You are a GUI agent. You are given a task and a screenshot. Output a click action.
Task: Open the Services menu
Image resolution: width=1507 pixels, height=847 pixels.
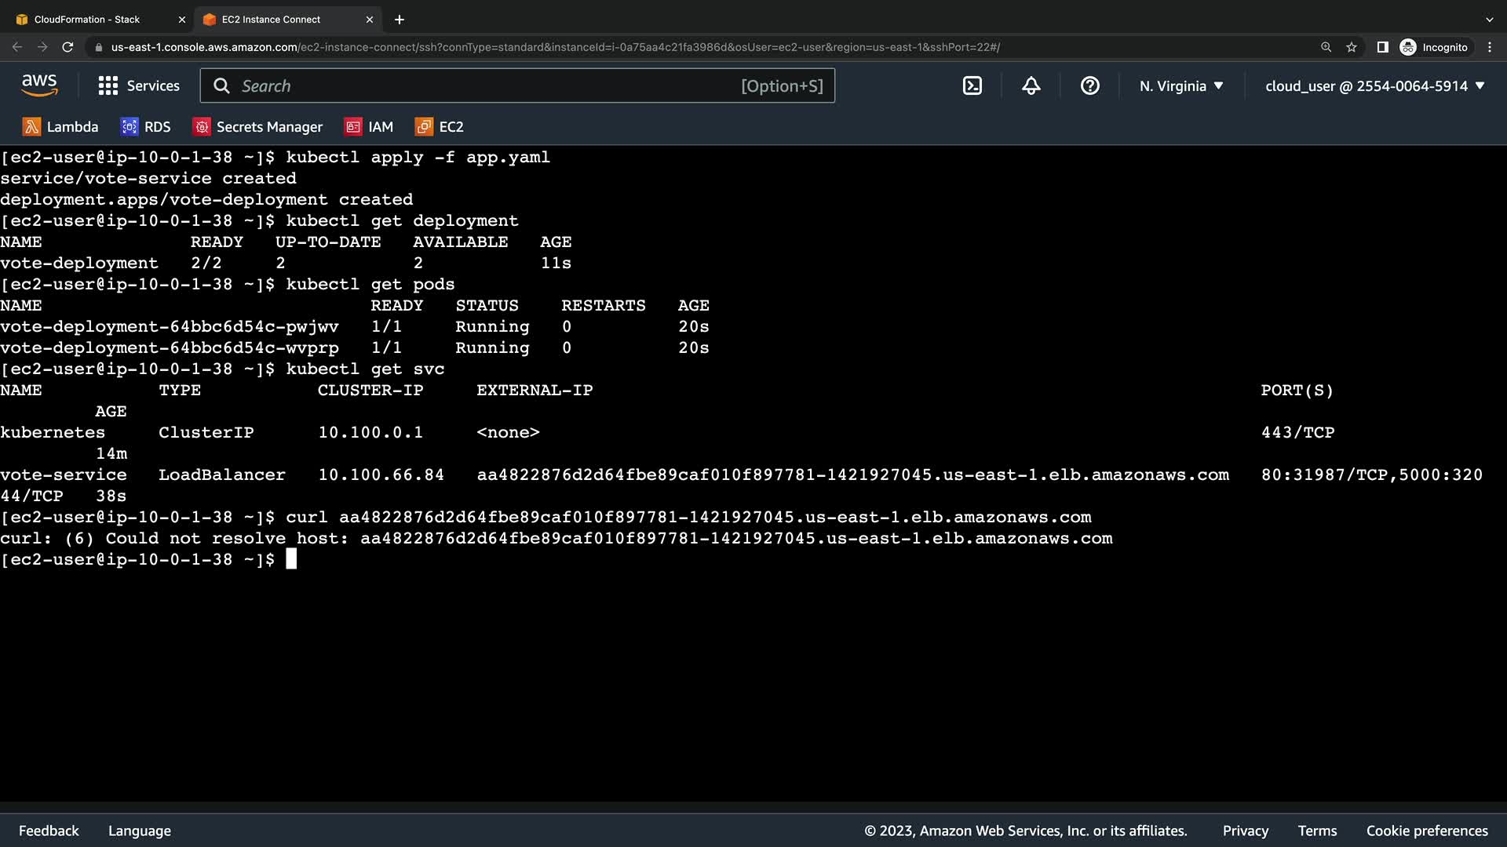tap(139, 86)
